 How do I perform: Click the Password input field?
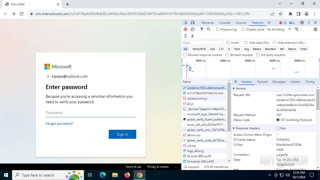click(x=91, y=113)
